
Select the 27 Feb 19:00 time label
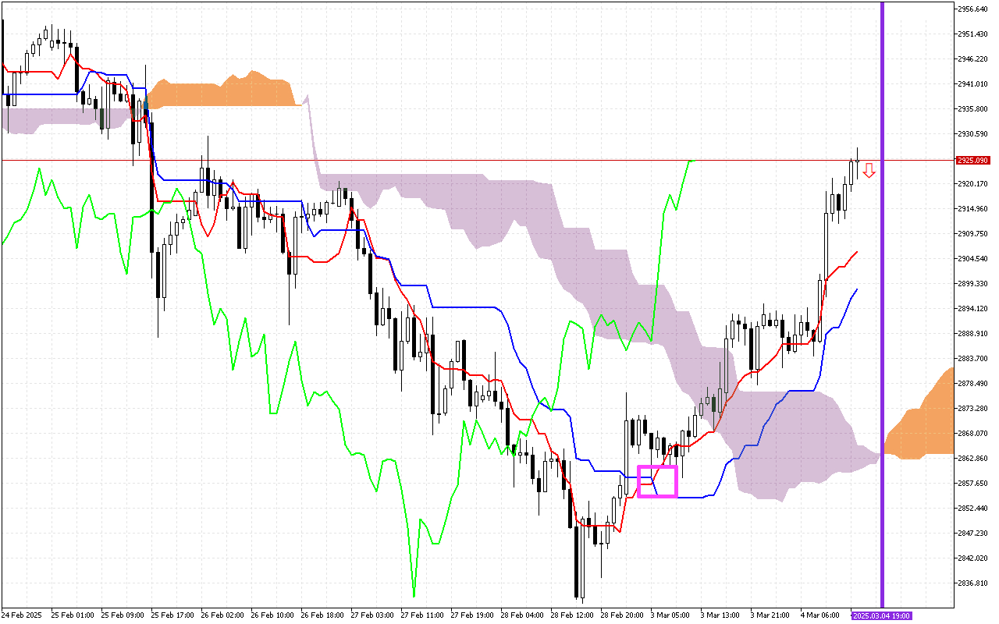click(471, 615)
